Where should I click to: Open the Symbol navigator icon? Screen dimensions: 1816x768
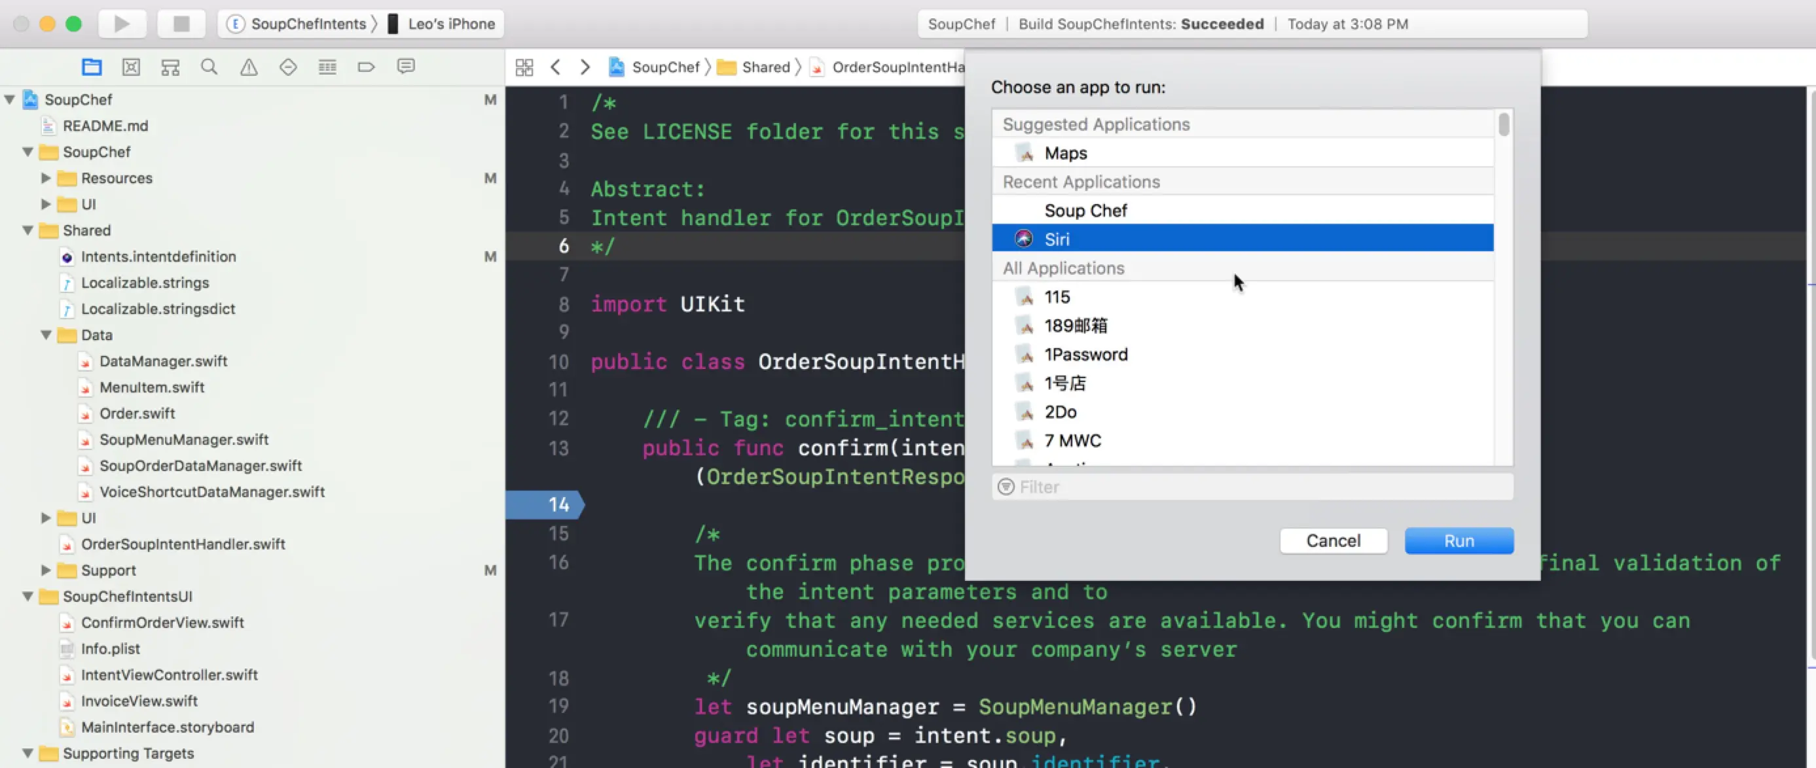click(x=171, y=67)
